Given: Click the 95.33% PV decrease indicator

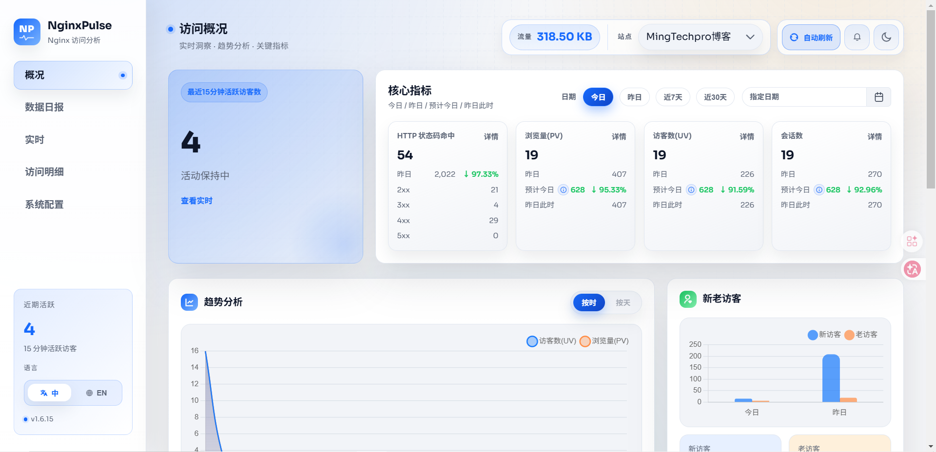Looking at the screenshot, I should pyautogui.click(x=609, y=190).
